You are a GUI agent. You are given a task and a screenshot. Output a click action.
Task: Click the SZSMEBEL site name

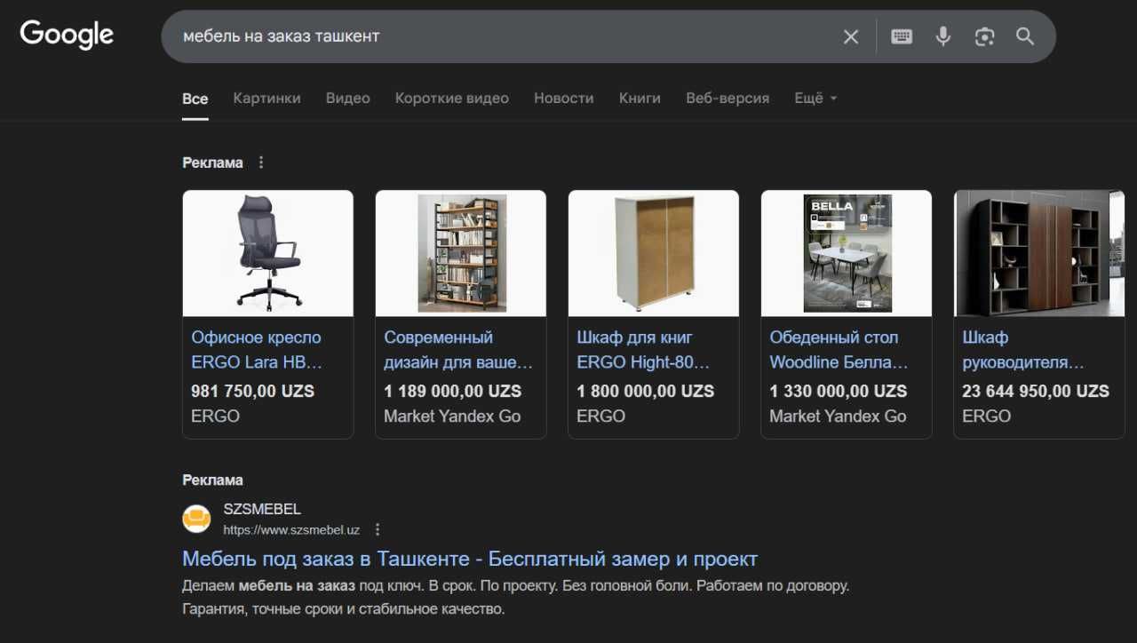(x=262, y=509)
